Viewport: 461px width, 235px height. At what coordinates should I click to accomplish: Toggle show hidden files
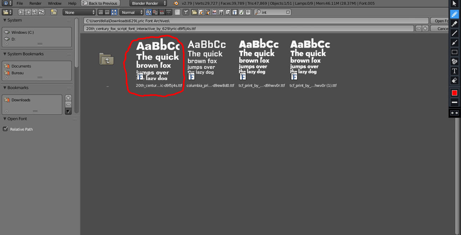click(x=177, y=12)
